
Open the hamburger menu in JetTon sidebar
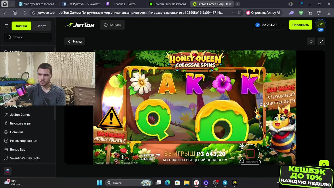click(7, 26)
